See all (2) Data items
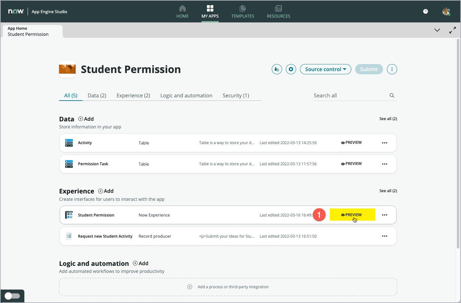The image size is (461, 303). [x=388, y=119]
